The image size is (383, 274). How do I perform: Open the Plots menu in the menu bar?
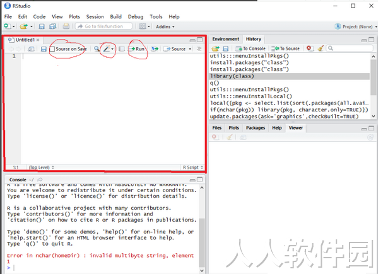[x=74, y=16]
